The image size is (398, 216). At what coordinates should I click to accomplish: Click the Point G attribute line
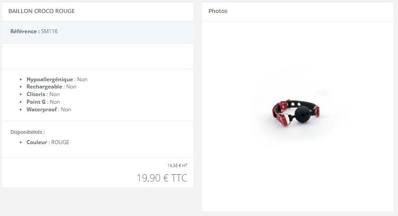43,102
